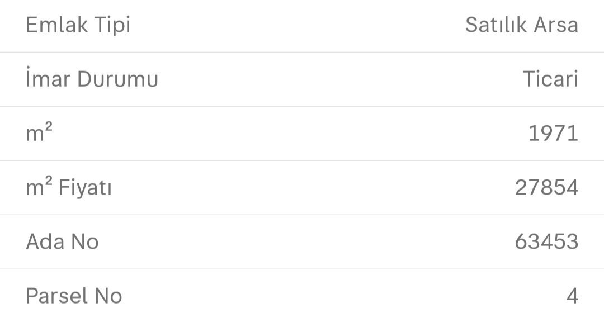This screenshot has width=604, height=322.
Task: Click blank area between İmar Durumu and Ticari
Action: pyautogui.click(x=336, y=79)
